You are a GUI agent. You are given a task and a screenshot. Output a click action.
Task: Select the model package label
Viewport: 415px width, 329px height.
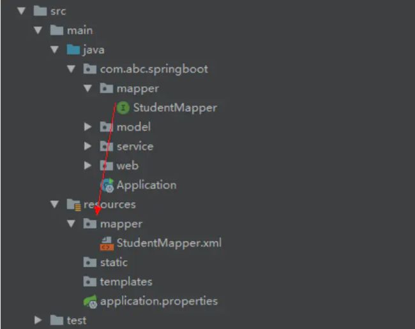click(133, 127)
